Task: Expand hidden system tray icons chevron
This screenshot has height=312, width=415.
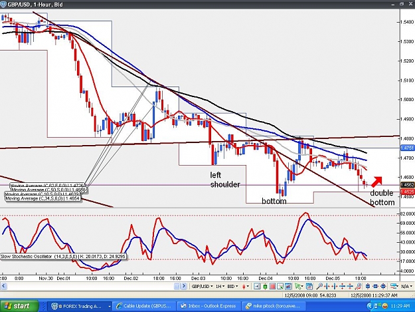Action: 370,306
